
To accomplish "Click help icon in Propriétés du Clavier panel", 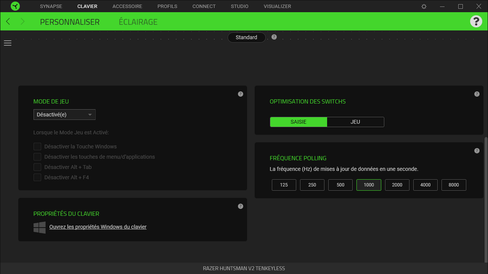I will pos(240,206).
